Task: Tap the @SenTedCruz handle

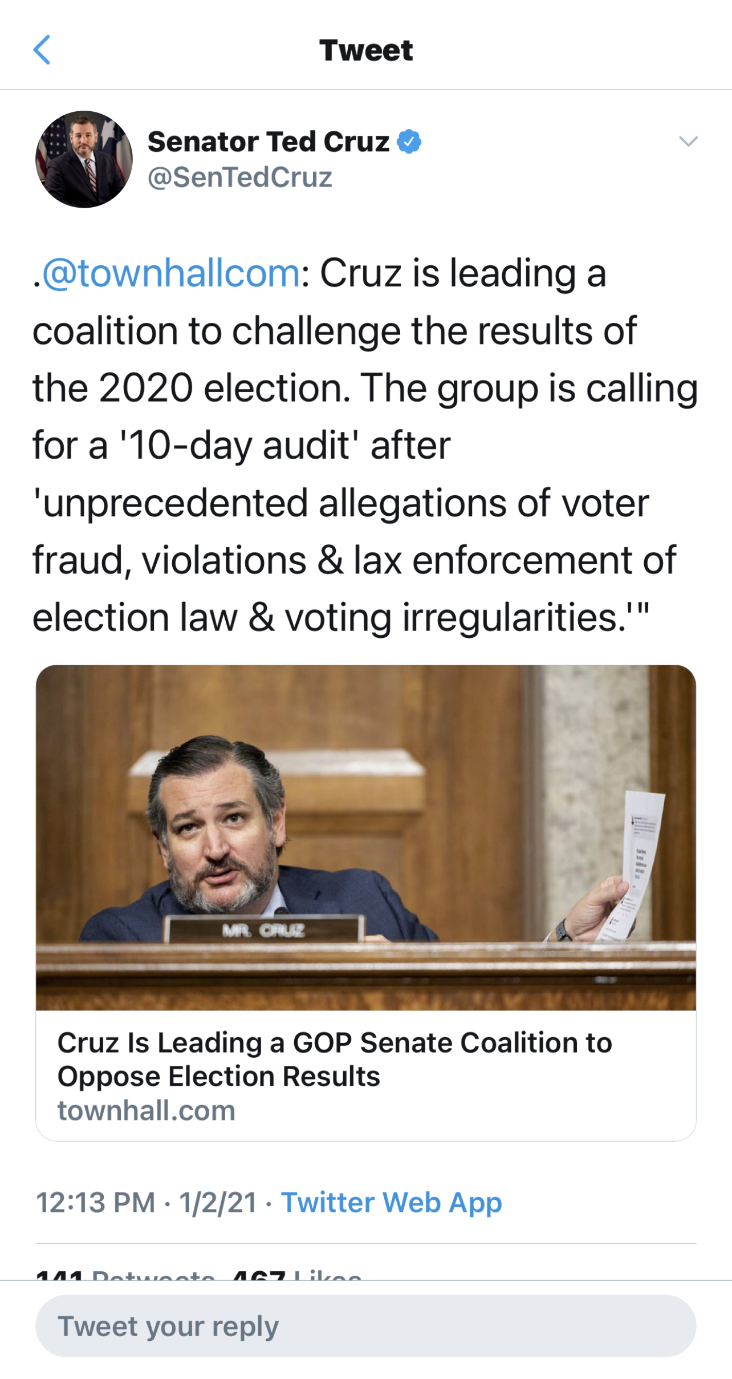Action: [x=239, y=177]
